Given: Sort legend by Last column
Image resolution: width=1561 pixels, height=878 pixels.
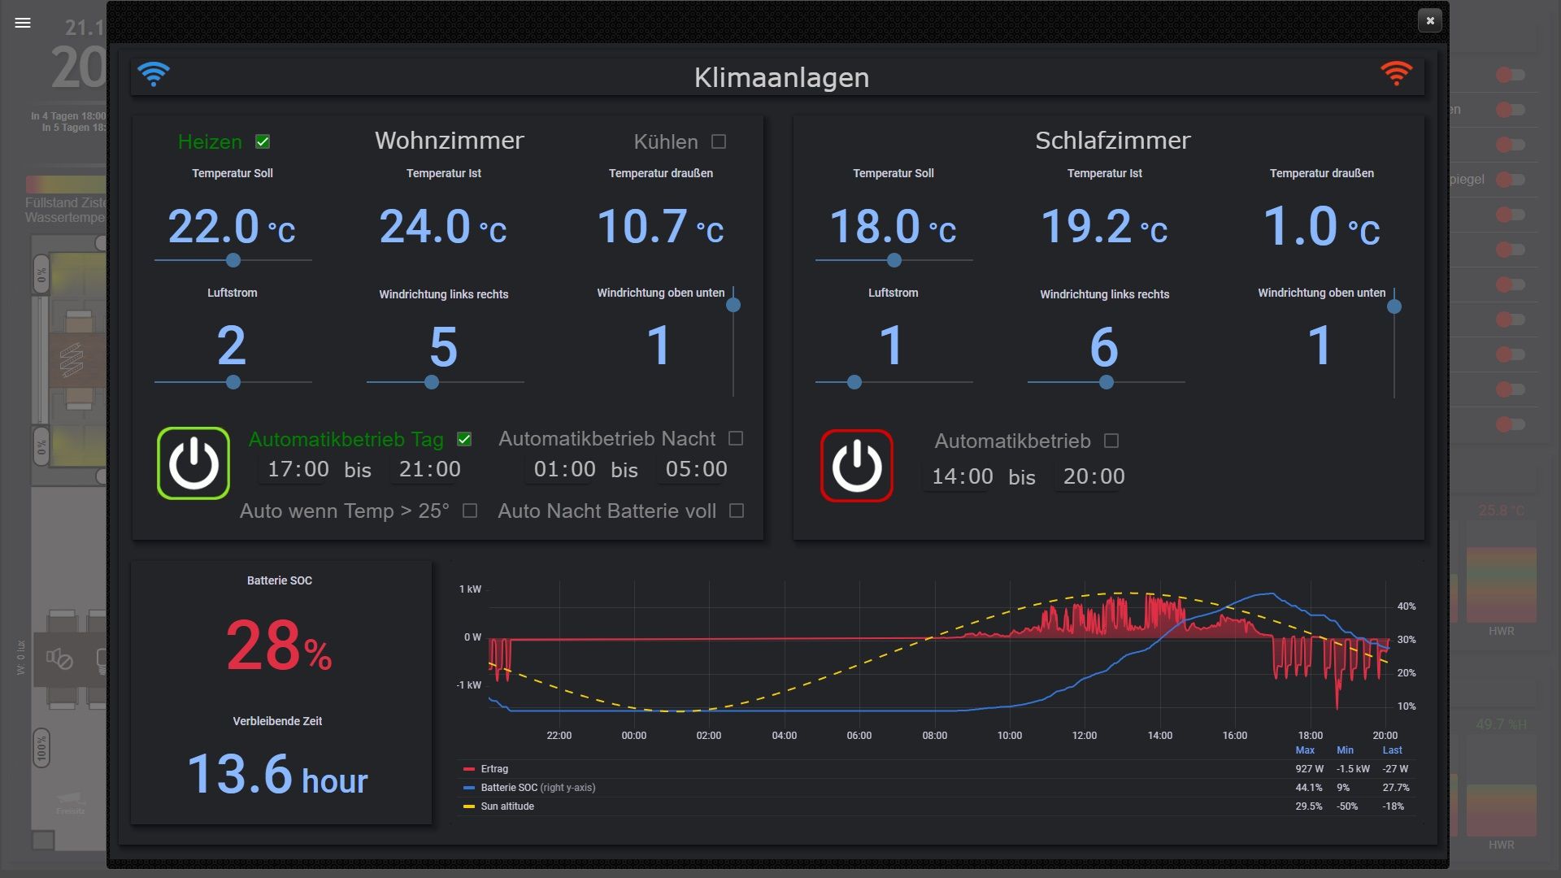Looking at the screenshot, I should pyautogui.click(x=1393, y=750).
